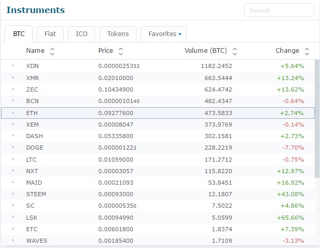The width and height of the screenshot is (320, 248).
Task: Click ETH price 0.09277600
Action: pos(116,113)
